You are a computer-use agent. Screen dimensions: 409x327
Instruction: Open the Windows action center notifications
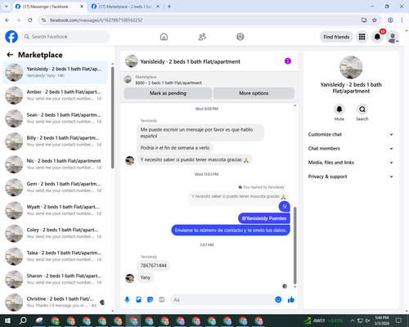[398, 320]
